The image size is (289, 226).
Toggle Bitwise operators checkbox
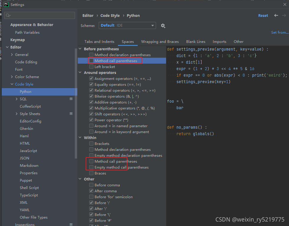tap(91, 96)
